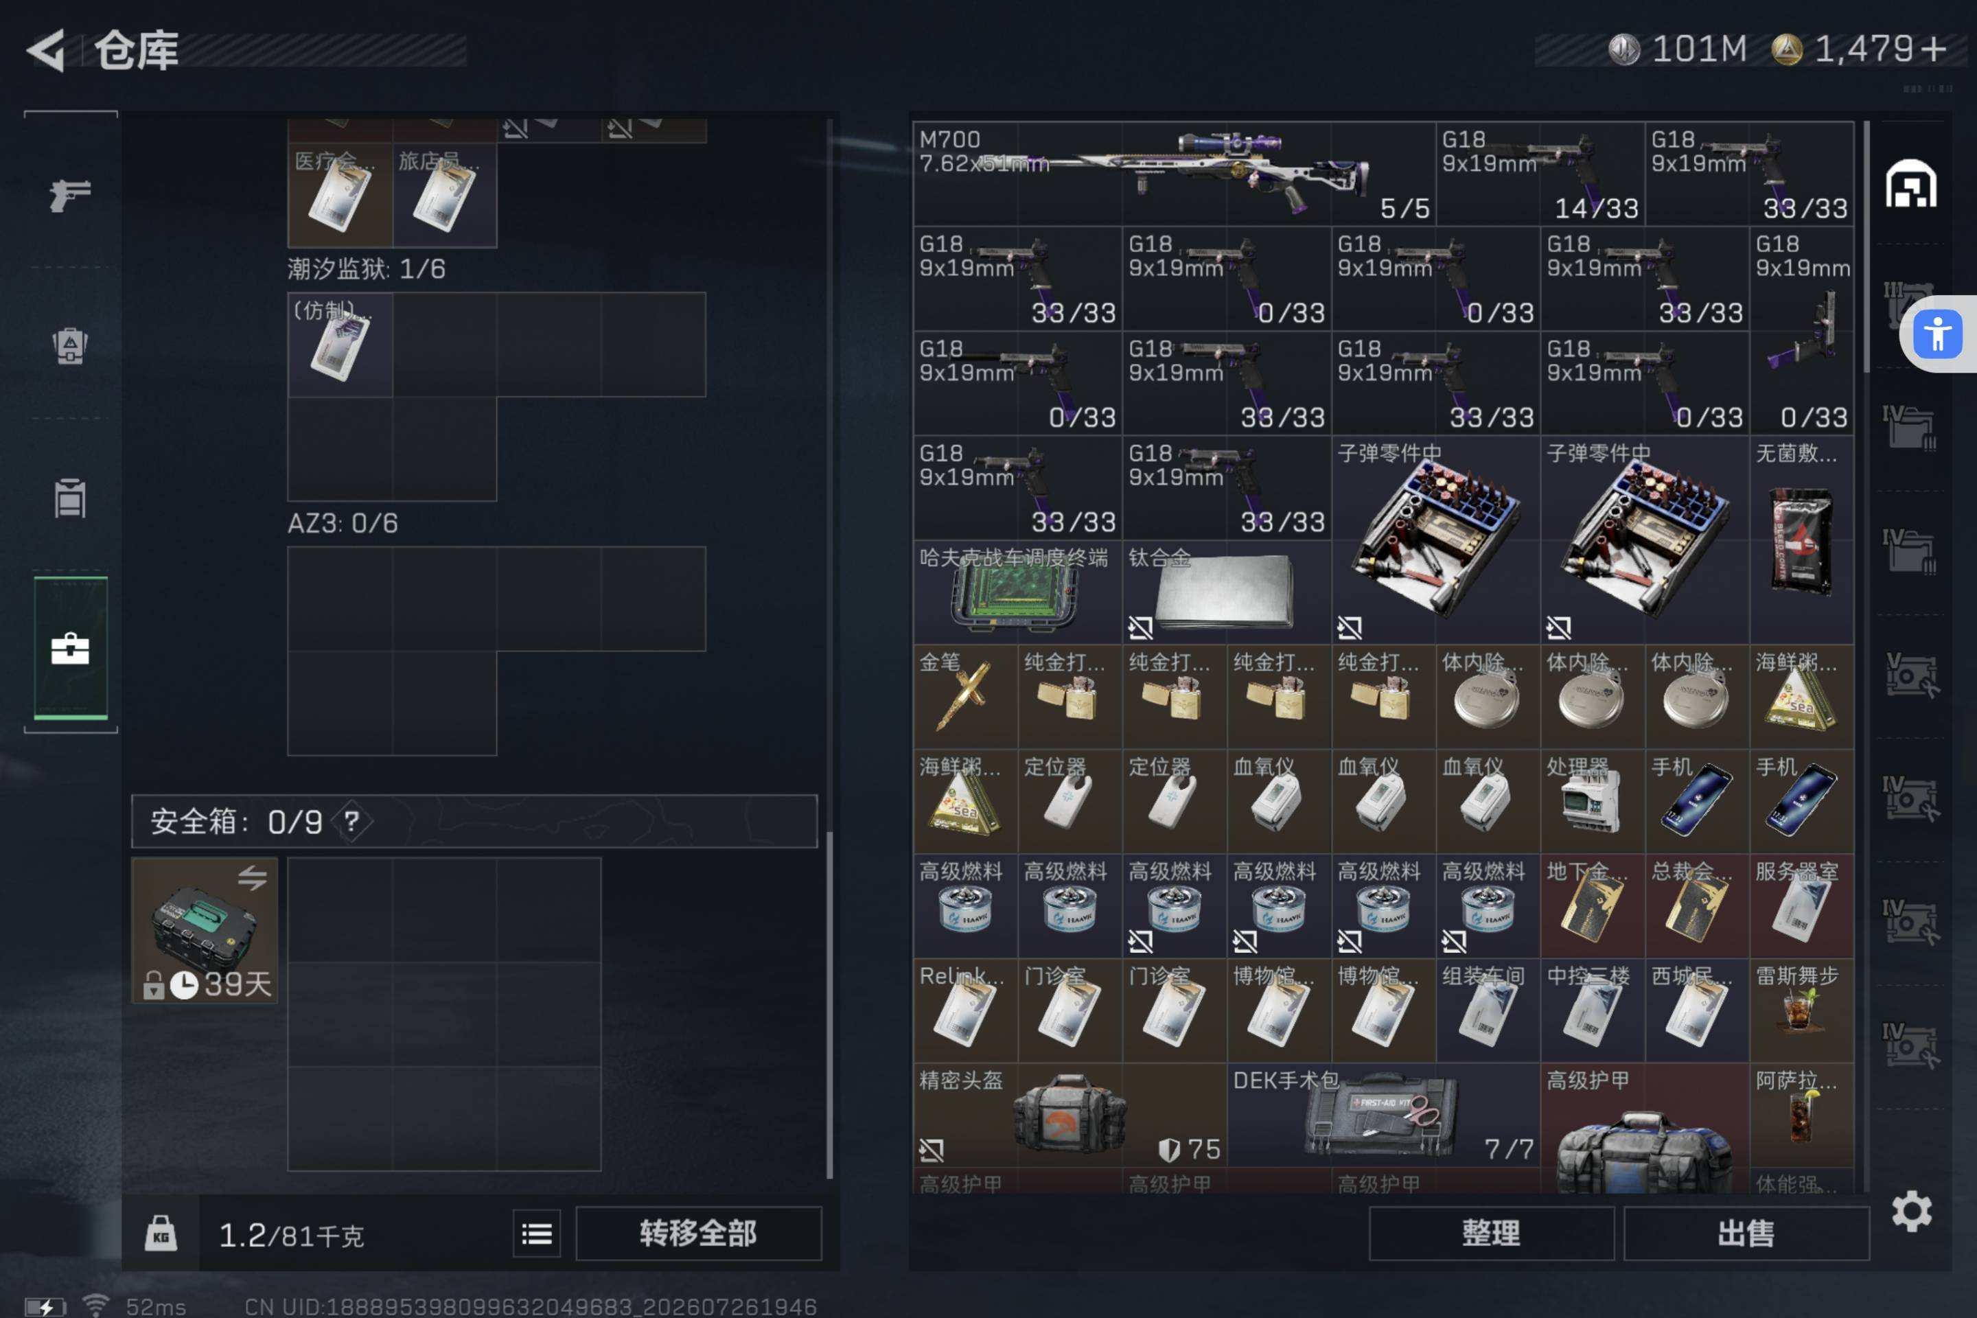The height and width of the screenshot is (1318, 1977).
Task: Select the 精密头盔 helmet bag with 75
Action: (x=1070, y=1115)
